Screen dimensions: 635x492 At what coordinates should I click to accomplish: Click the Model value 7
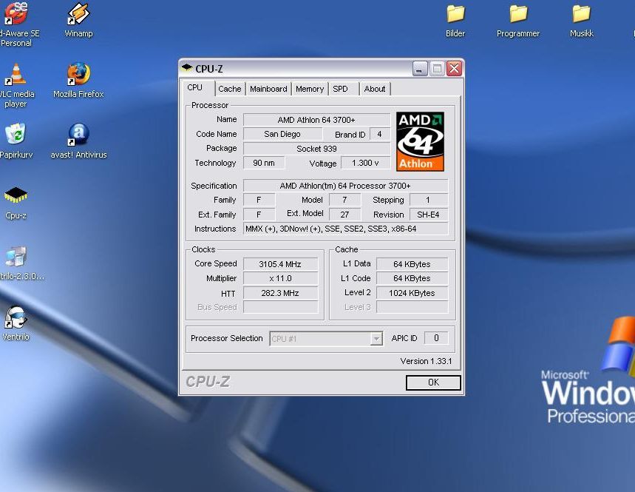pos(344,200)
